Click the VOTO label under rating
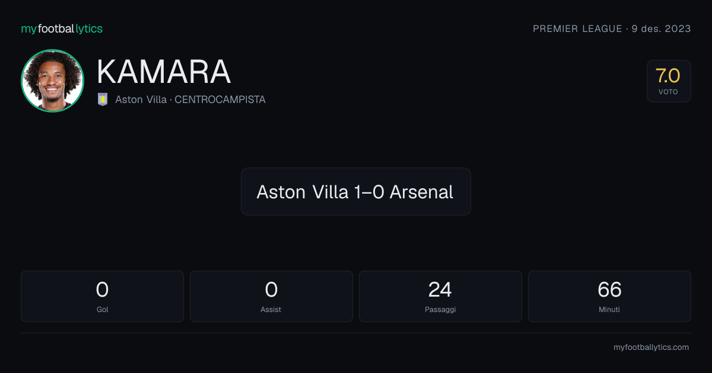712x373 pixels. tap(668, 92)
